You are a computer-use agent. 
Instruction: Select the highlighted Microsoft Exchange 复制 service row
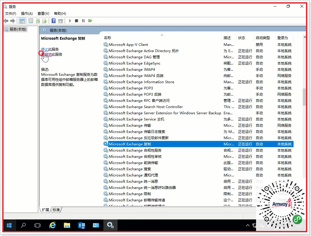[x=198, y=144]
